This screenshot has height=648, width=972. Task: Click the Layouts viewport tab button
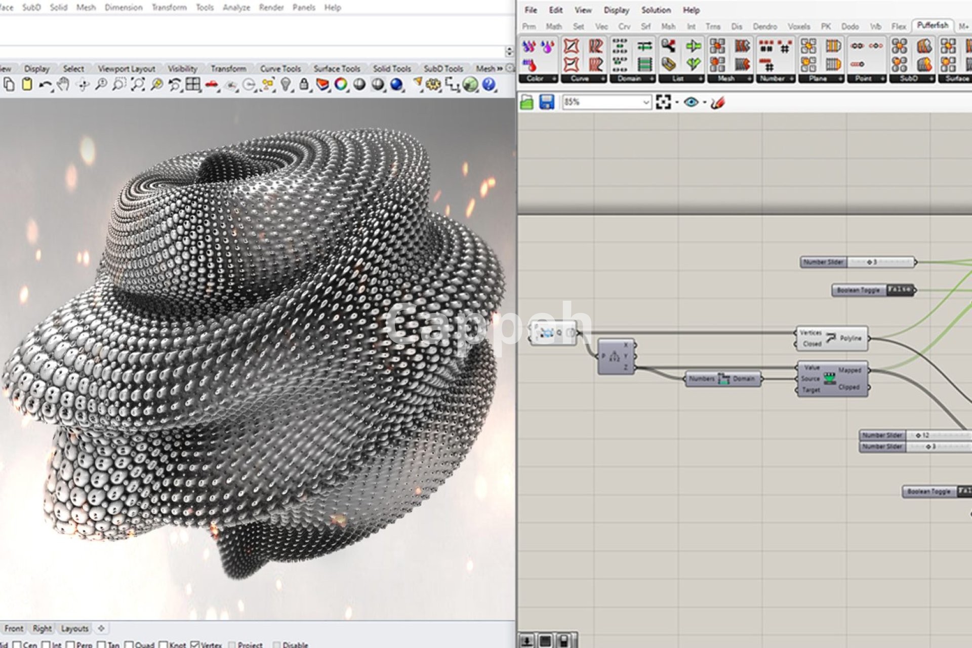pyautogui.click(x=74, y=628)
